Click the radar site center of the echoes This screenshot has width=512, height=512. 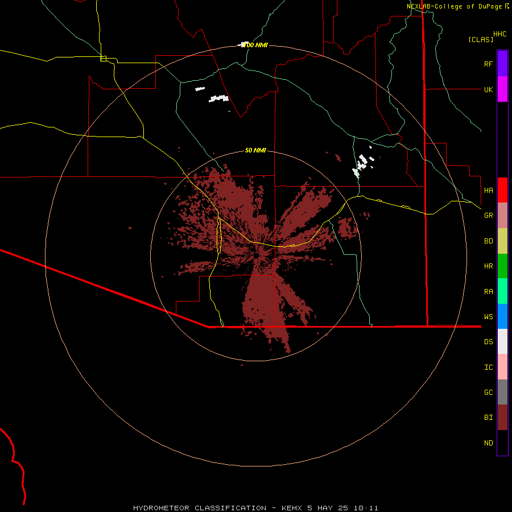click(x=257, y=255)
